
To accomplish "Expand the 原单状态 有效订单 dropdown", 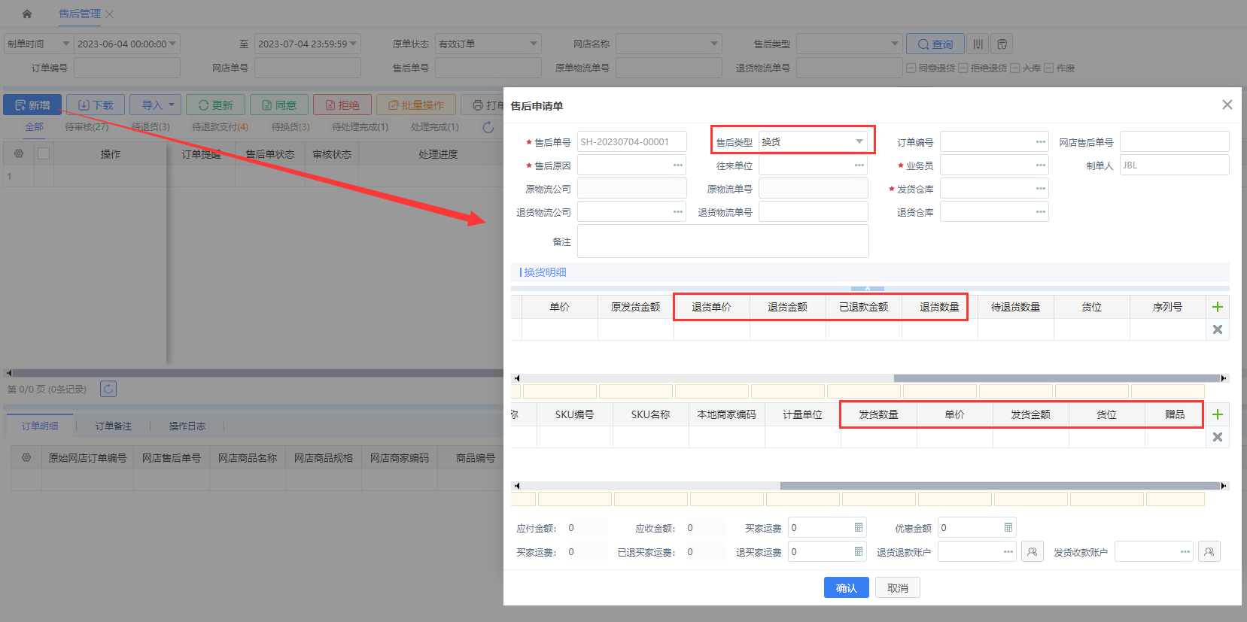I will (534, 44).
